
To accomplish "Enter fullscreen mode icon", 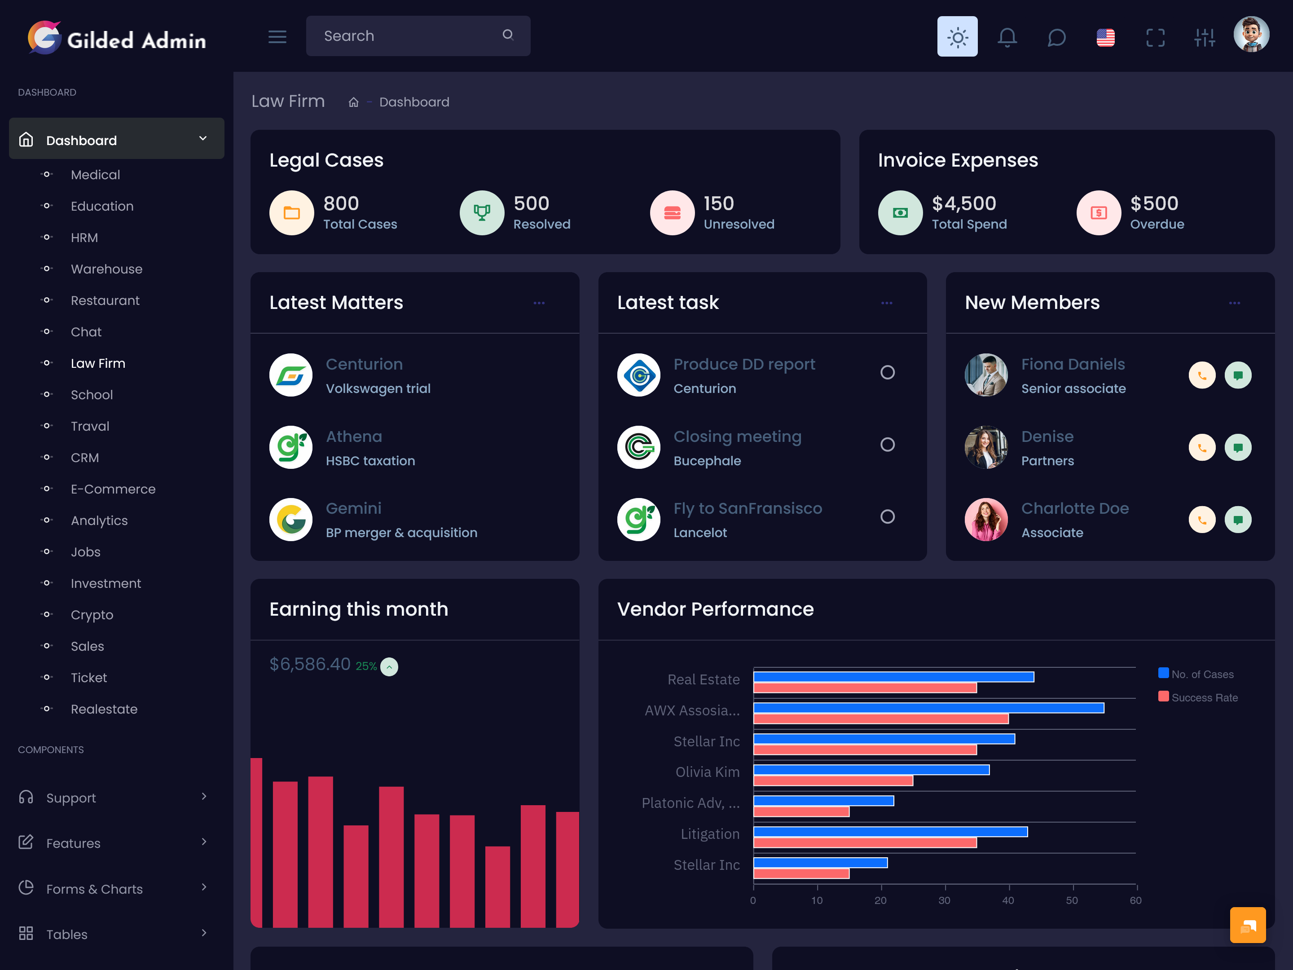I will (x=1155, y=37).
